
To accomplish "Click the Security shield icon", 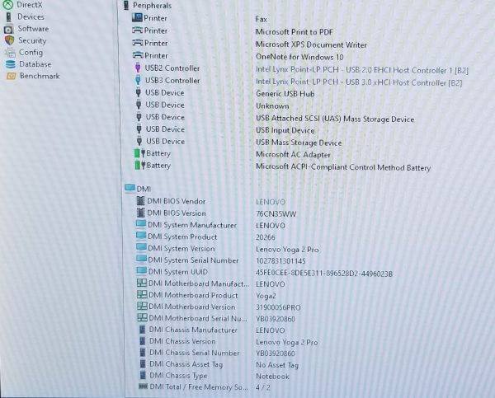I will (9, 40).
